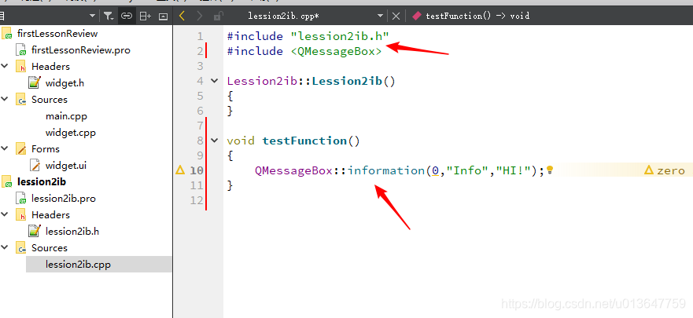Collapse the Forms folder
This screenshot has height=318, width=693.
(5, 148)
